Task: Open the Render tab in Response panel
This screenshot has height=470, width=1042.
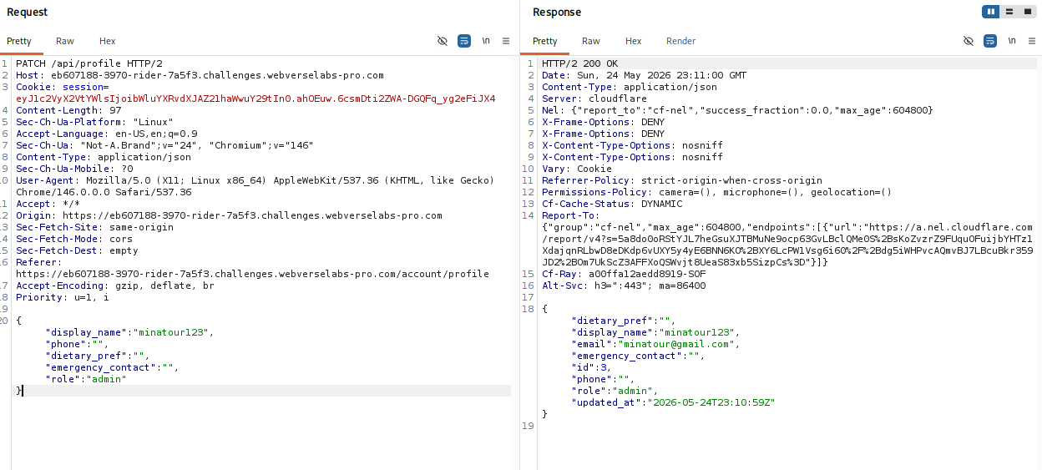Action: [680, 41]
